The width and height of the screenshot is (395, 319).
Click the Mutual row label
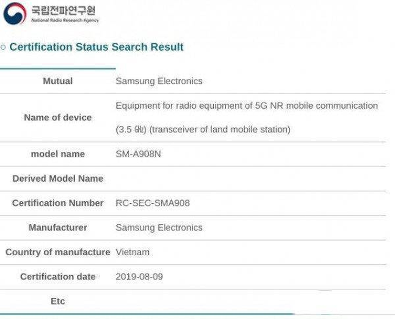click(58, 81)
